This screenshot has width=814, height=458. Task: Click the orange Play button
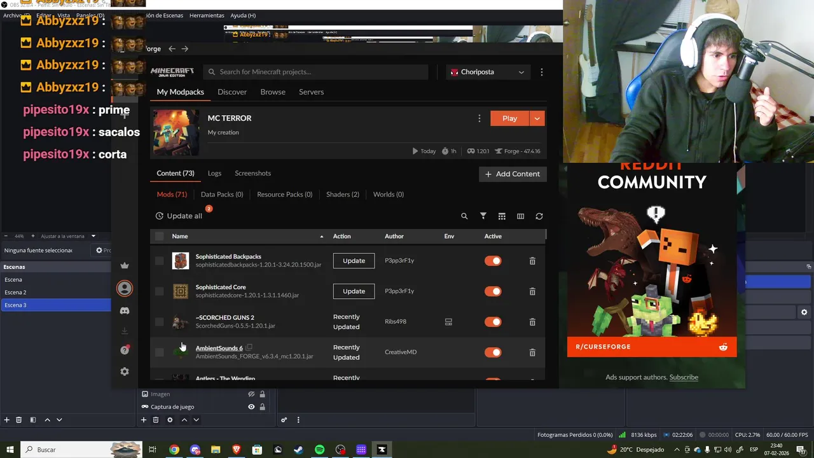click(510, 118)
